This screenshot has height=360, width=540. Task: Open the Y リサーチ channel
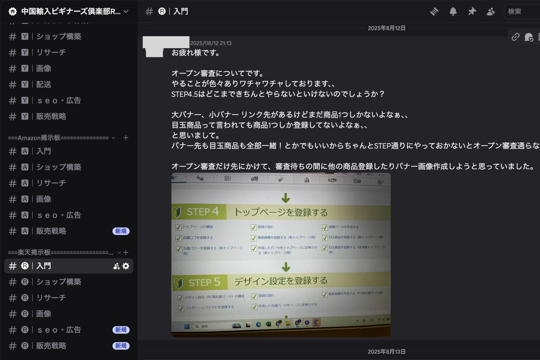(69, 52)
